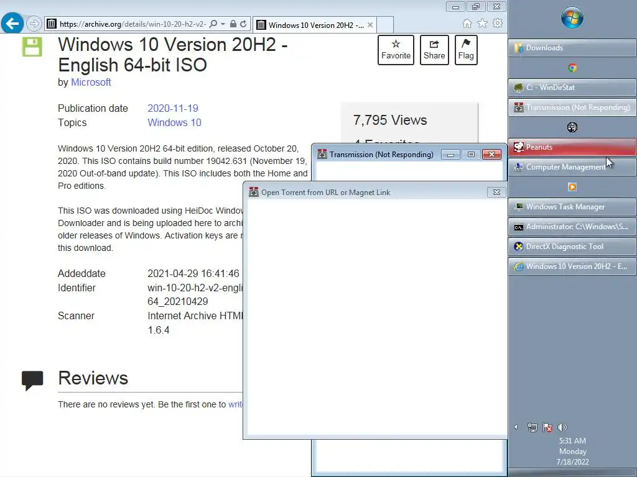Click the round black-and-white taskbar icon

tap(572, 127)
